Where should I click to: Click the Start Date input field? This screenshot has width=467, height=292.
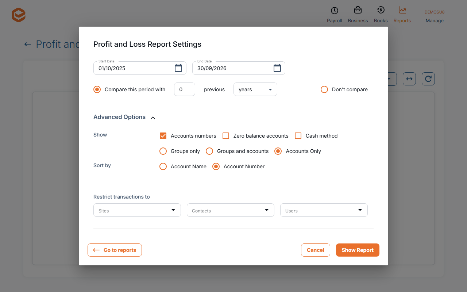coord(140,68)
